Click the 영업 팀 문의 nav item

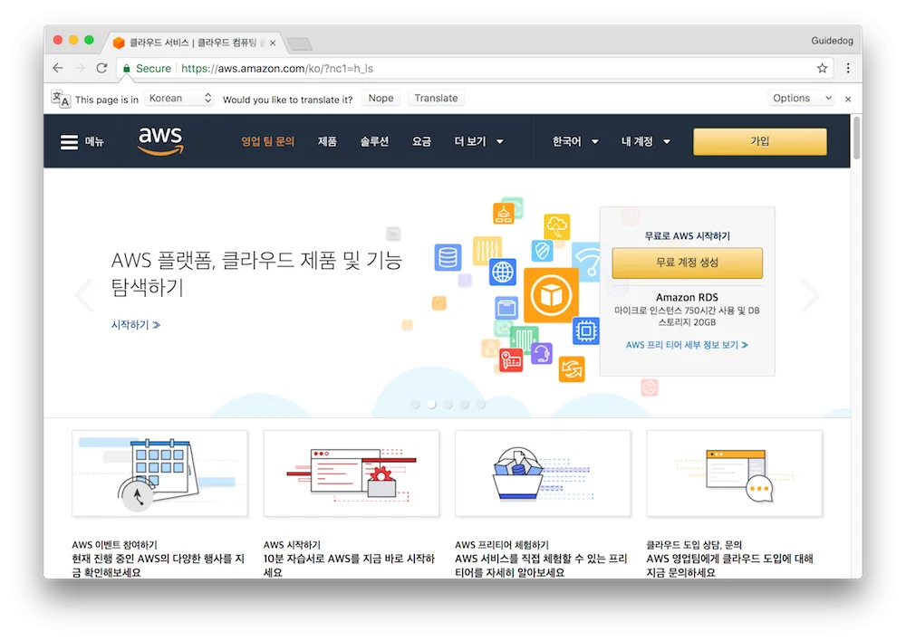pos(267,141)
